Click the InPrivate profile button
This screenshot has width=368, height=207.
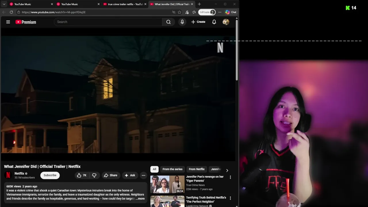tap(207, 12)
